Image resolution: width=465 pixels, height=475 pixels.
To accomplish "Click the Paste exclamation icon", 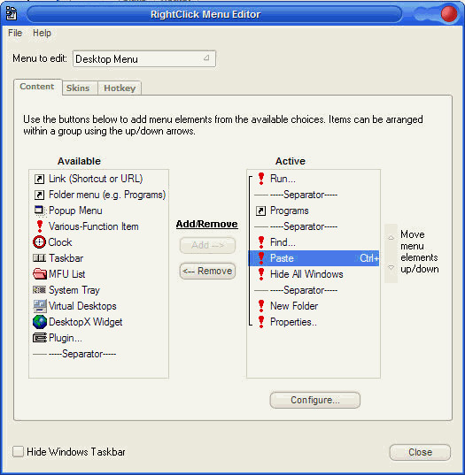I will click(261, 258).
